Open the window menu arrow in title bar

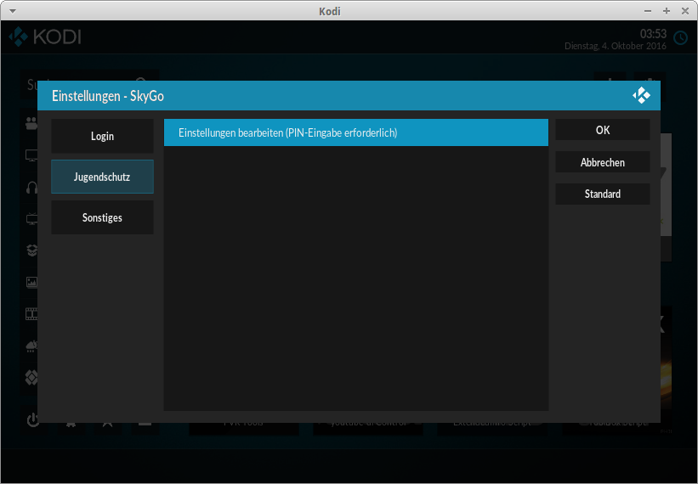[13, 11]
